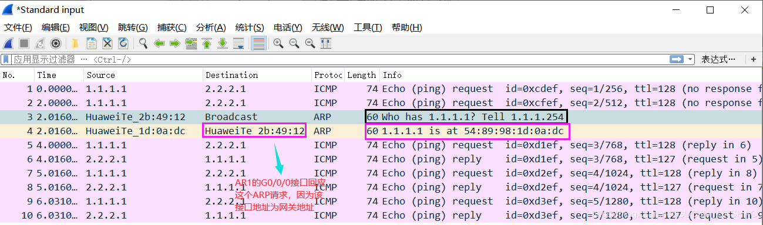Go back in packet history
The width and height of the screenshot is (763, 225).
tap(159, 43)
